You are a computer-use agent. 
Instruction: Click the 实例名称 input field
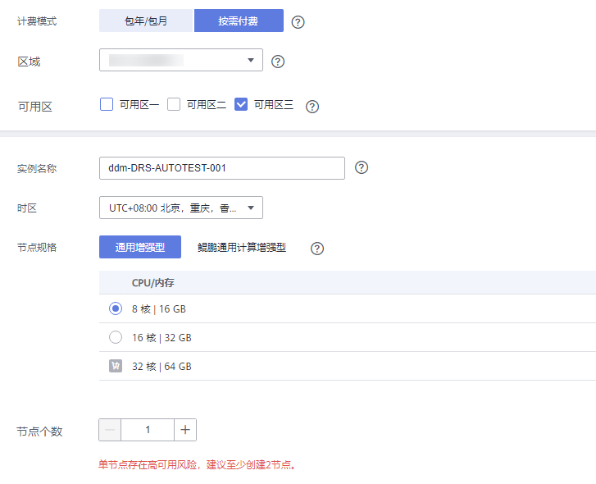(221, 168)
